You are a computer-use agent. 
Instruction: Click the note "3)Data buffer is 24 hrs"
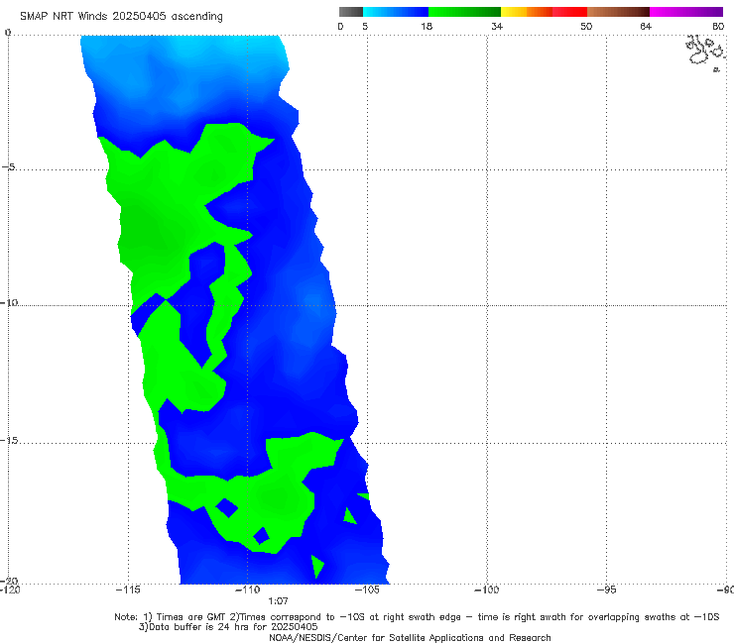pyautogui.click(x=228, y=627)
